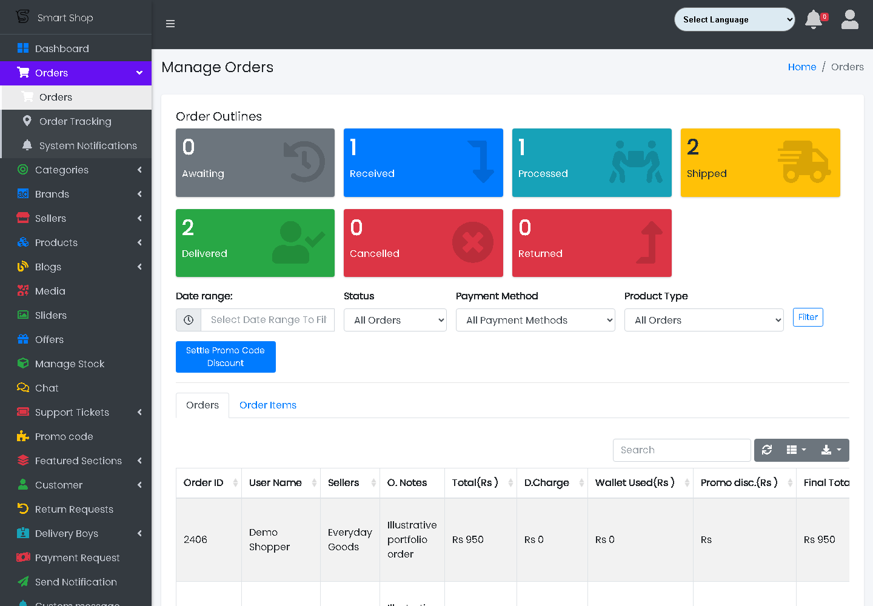Click the clock icon in date range
The height and width of the screenshot is (606, 873).
click(x=189, y=320)
